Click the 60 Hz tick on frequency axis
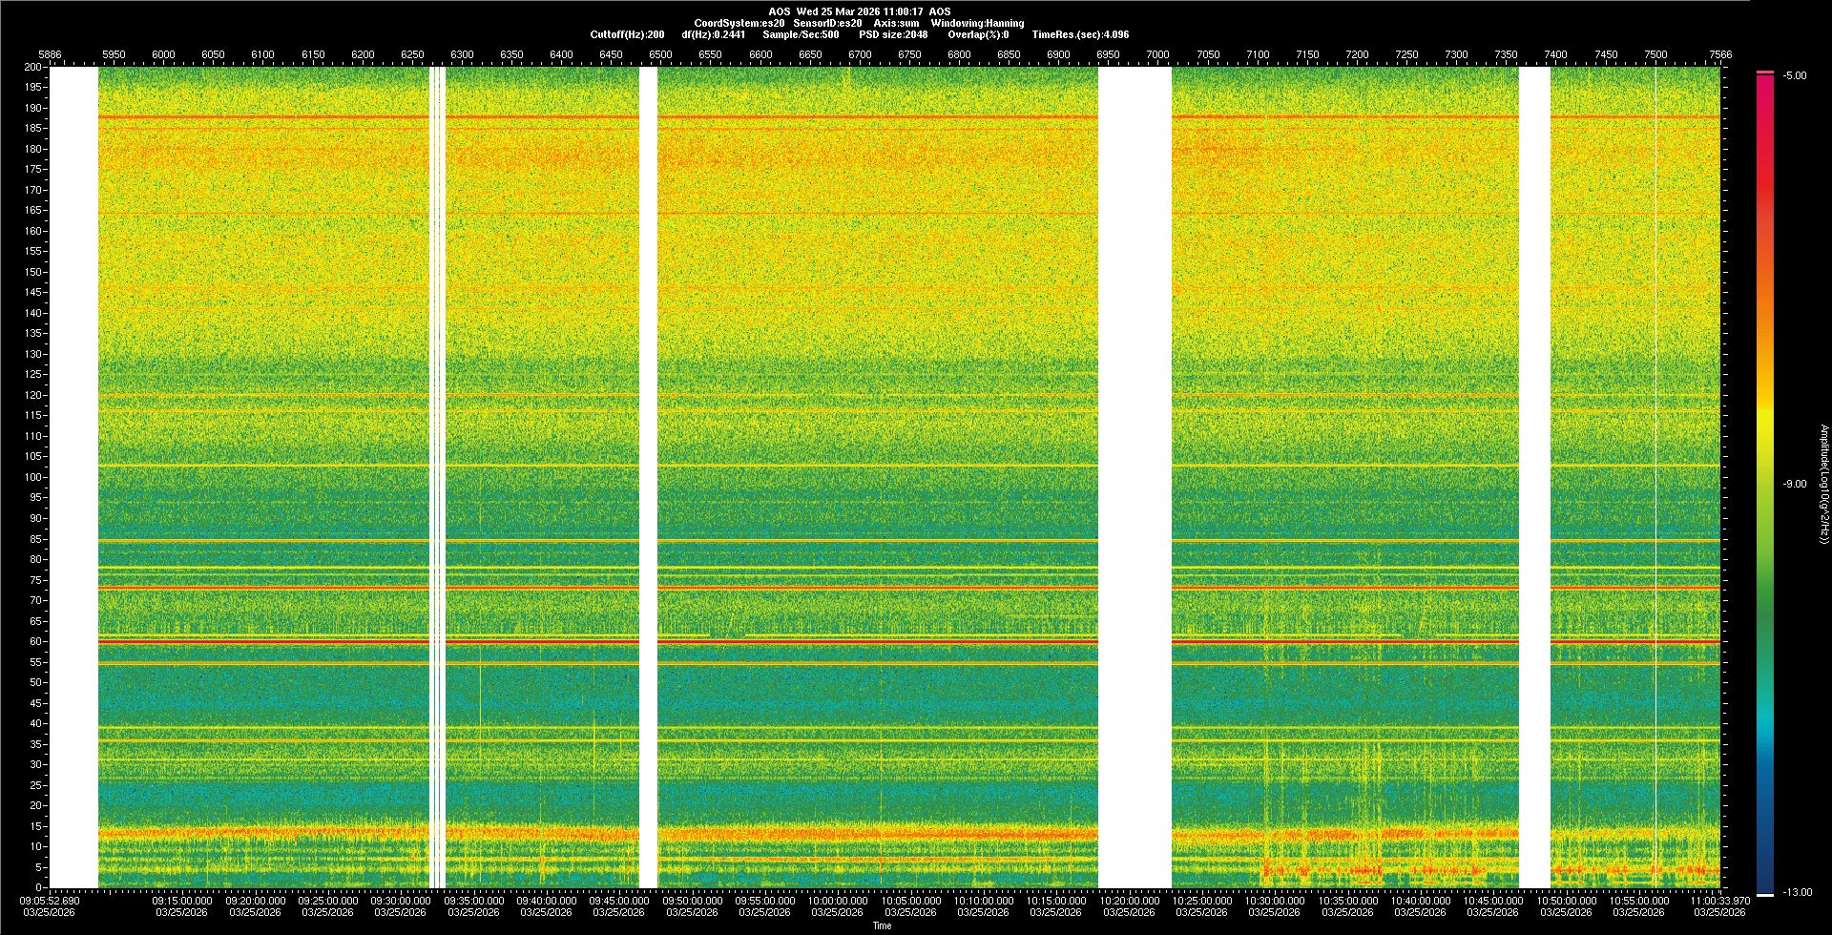The width and height of the screenshot is (1832, 935). tap(35, 641)
